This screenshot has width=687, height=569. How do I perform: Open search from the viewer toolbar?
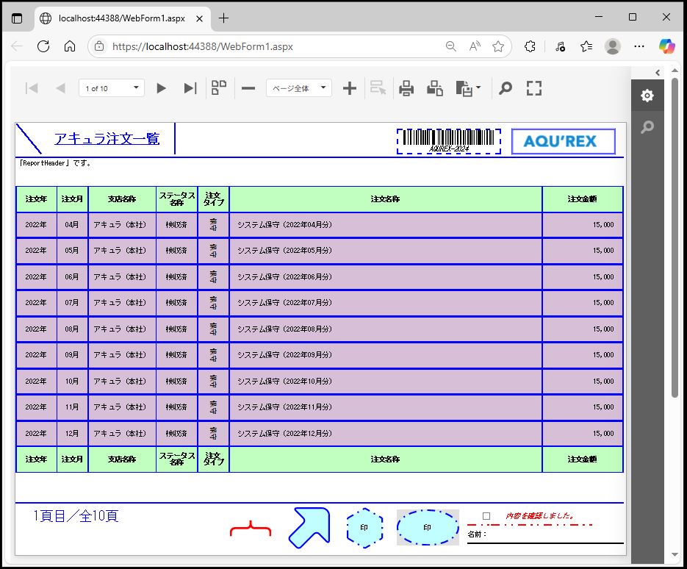click(x=505, y=88)
